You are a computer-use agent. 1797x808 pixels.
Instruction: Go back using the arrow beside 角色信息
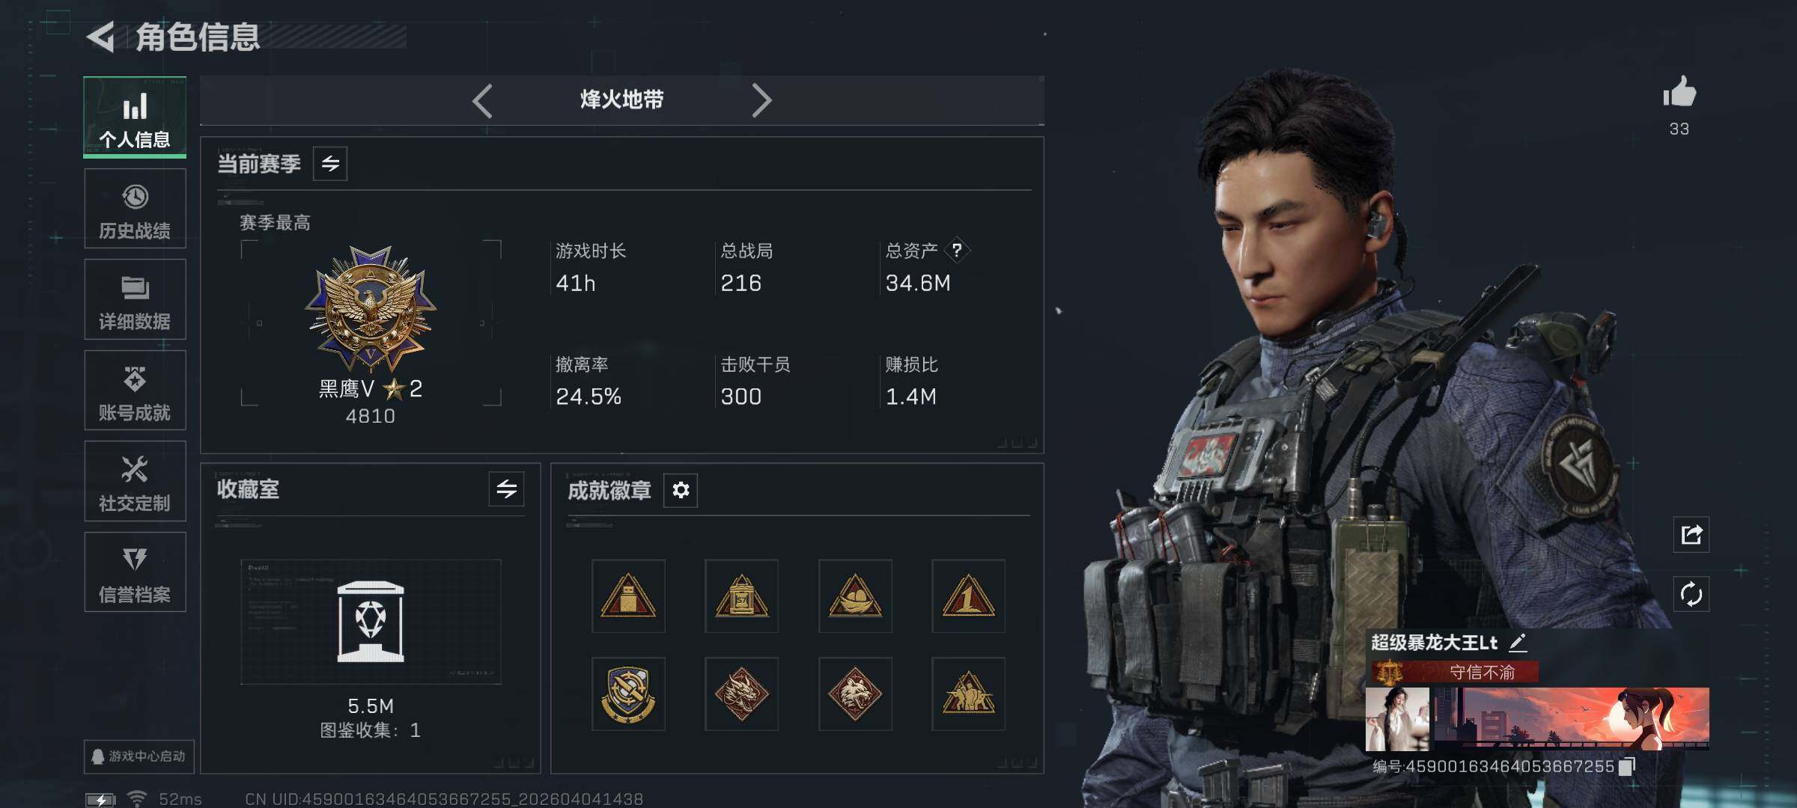[x=100, y=37]
